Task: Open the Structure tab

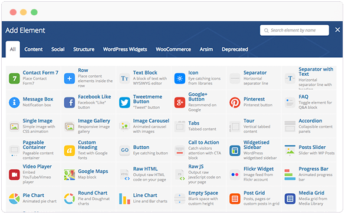Action: pos(84,49)
